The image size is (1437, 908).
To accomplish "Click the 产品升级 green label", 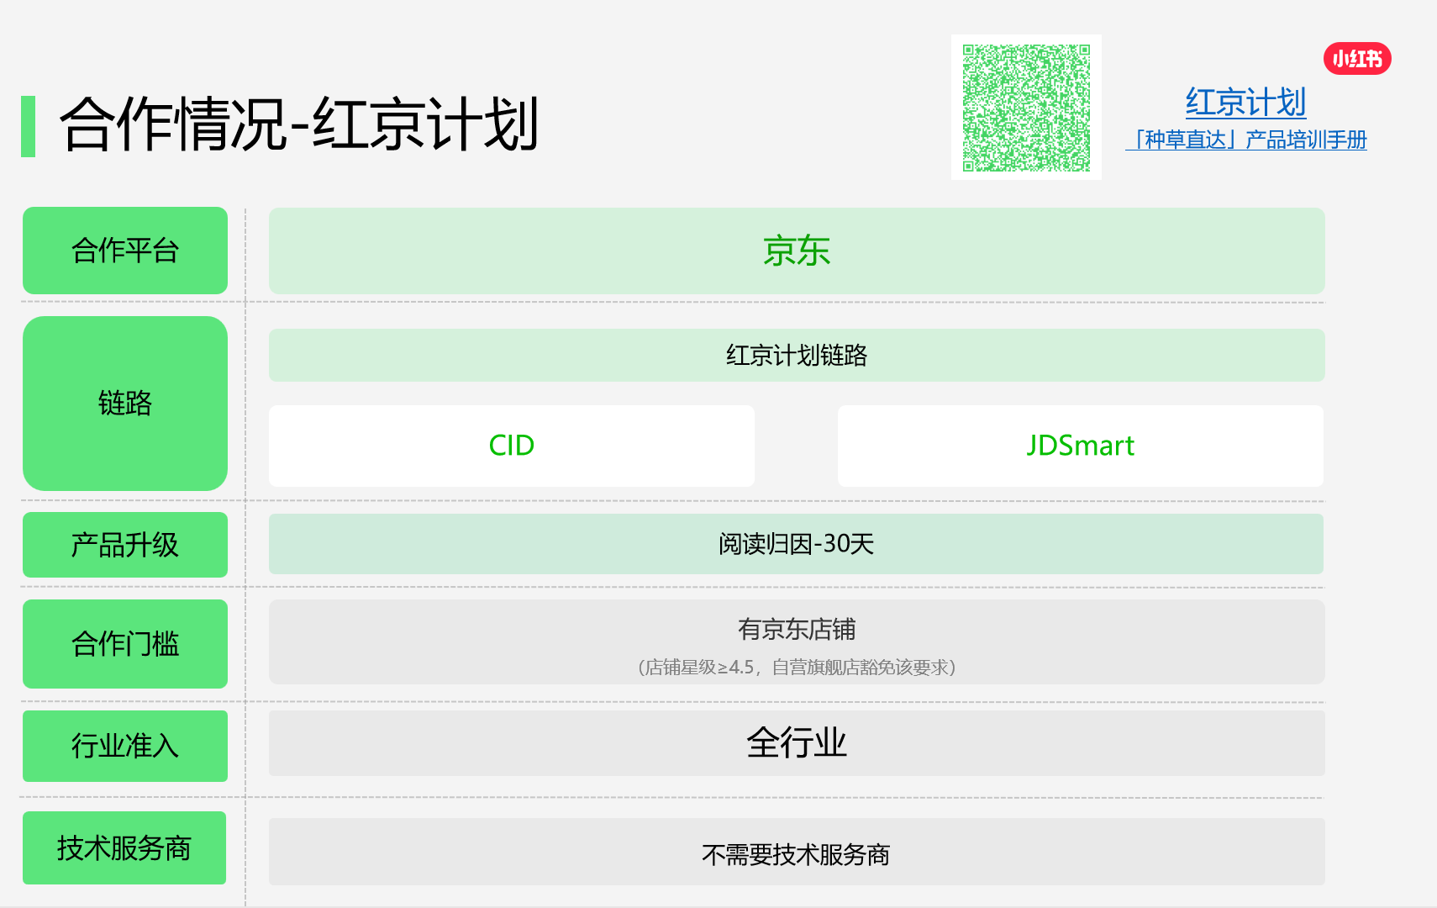I will click(x=125, y=545).
